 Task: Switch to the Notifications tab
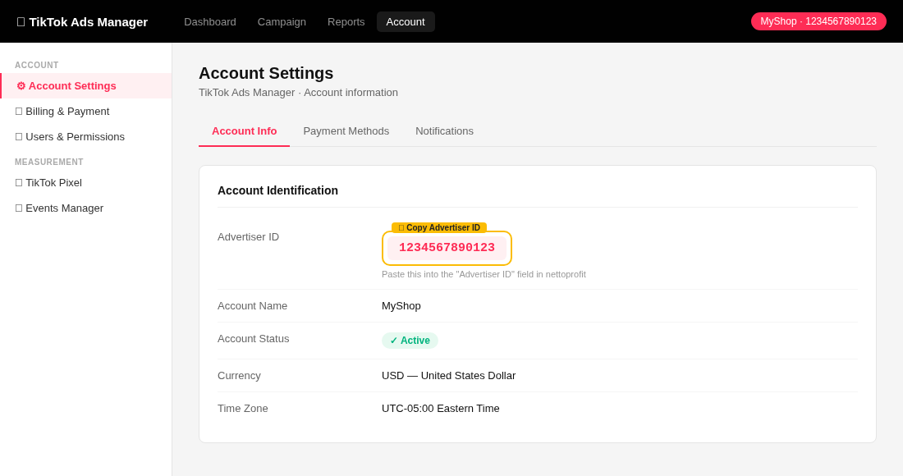click(444, 131)
